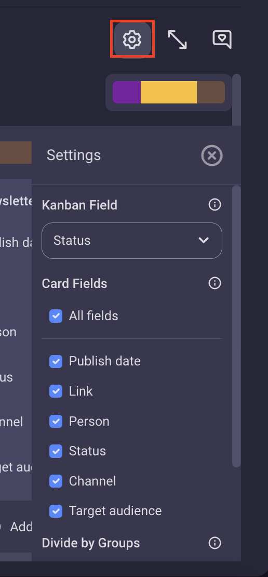268x577 pixels.
Task: Uncheck the Status card field checkbox
Action: (56, 451)
